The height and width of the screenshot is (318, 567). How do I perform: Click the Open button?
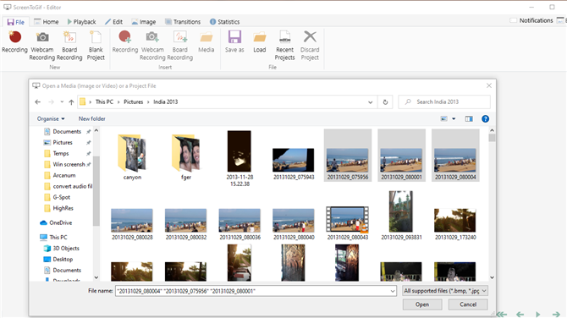pyautogui.click(x=422, y=304)
